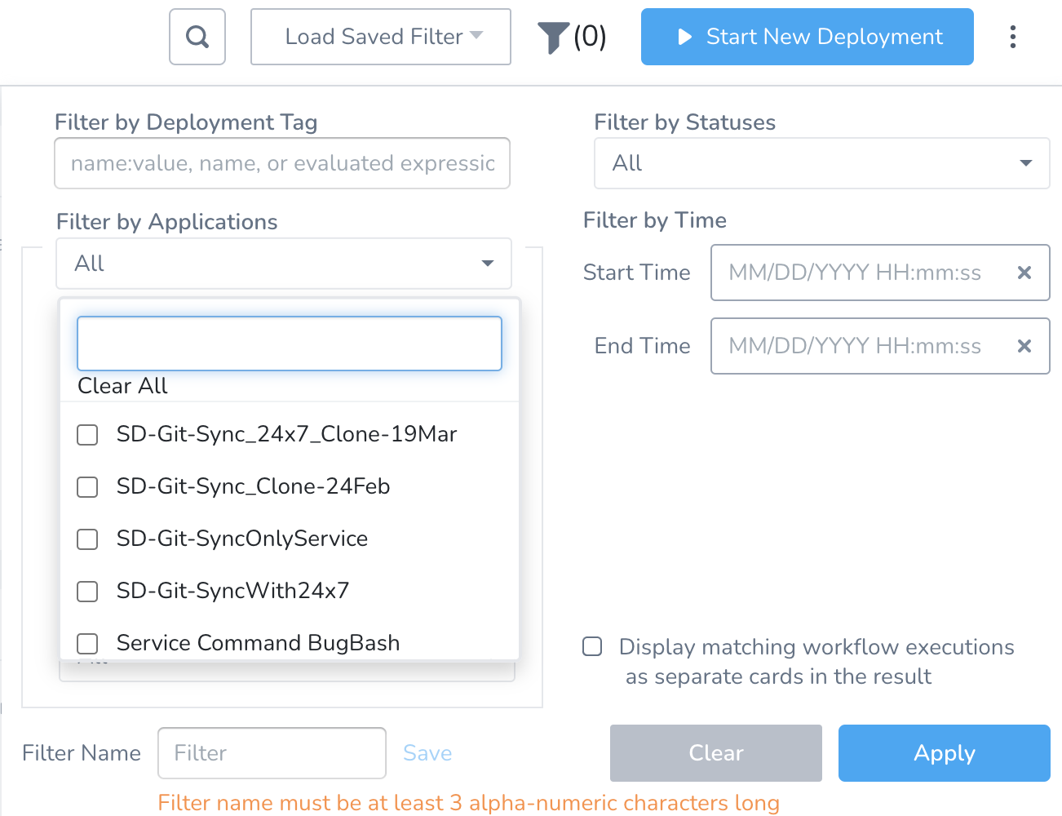Open the funnel filter icon
The height and width of the screenshot is (816, 1062).
coord(553,38)
